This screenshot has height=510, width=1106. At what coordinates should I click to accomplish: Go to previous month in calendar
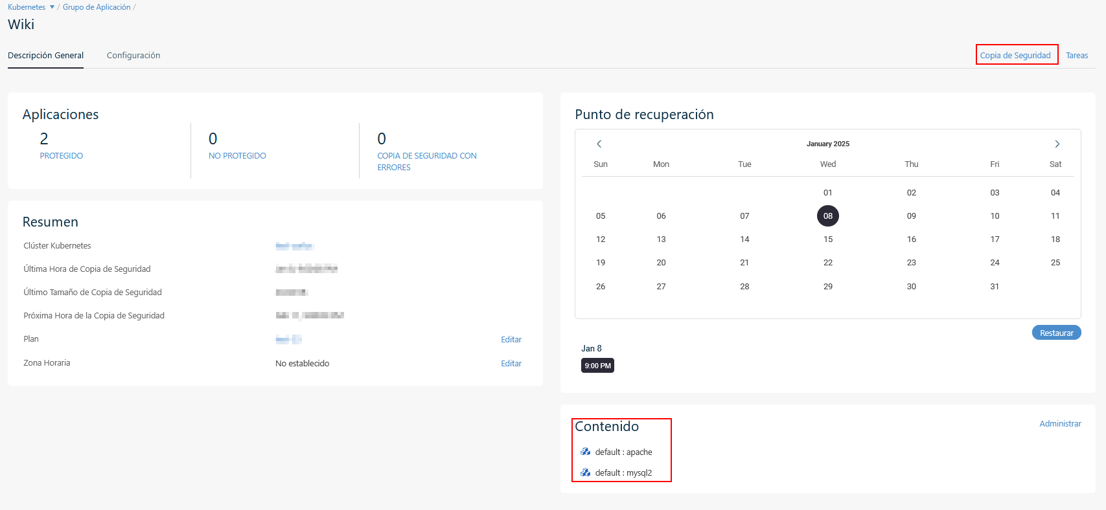[599, 144]
